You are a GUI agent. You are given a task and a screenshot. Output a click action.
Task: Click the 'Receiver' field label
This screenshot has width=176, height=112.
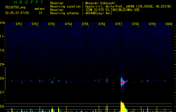[x=57, y=10]
